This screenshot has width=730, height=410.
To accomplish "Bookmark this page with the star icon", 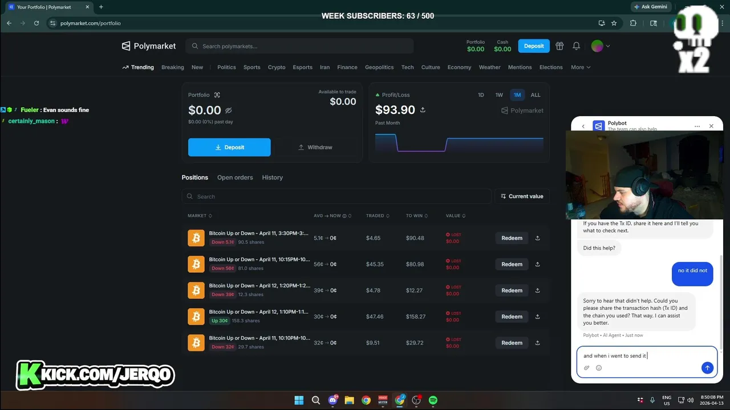I will 614,23.
